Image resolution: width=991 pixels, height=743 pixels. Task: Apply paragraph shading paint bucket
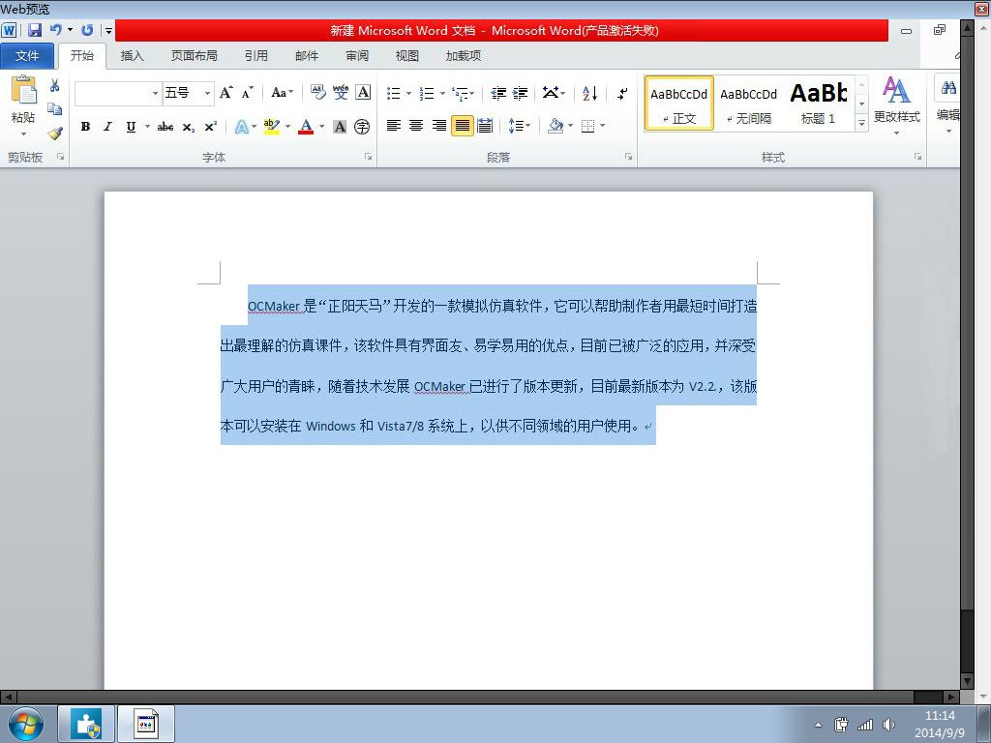pos(556,126)
